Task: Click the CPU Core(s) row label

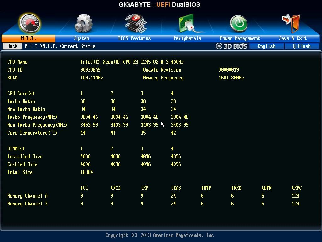Action: pos(21,93)
